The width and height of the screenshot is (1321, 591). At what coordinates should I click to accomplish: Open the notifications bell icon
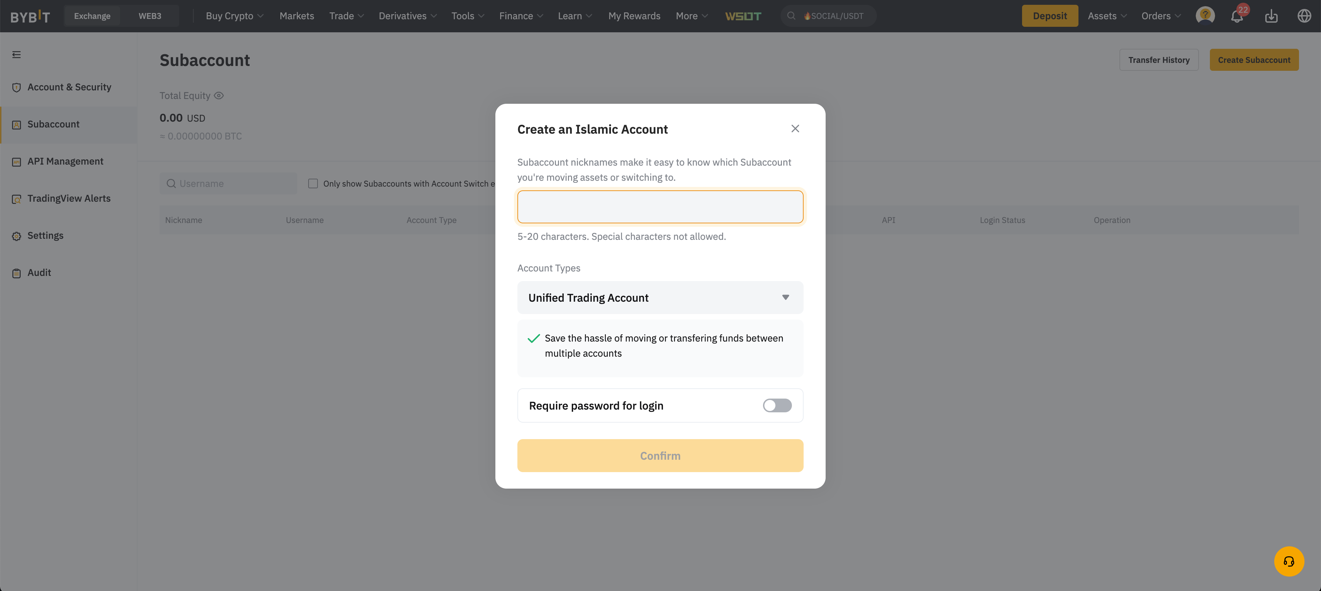pos(1236,16)
